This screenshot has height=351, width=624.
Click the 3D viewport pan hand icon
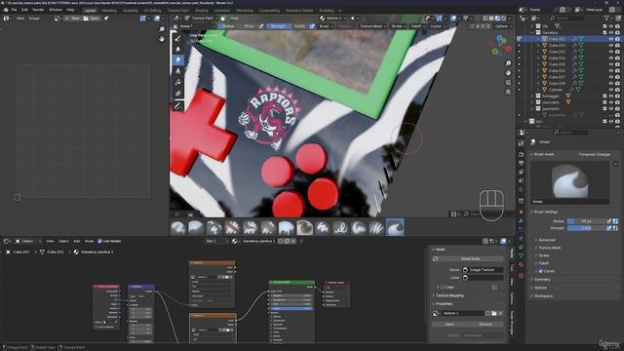pyautogui.click(x=508, y=73)
